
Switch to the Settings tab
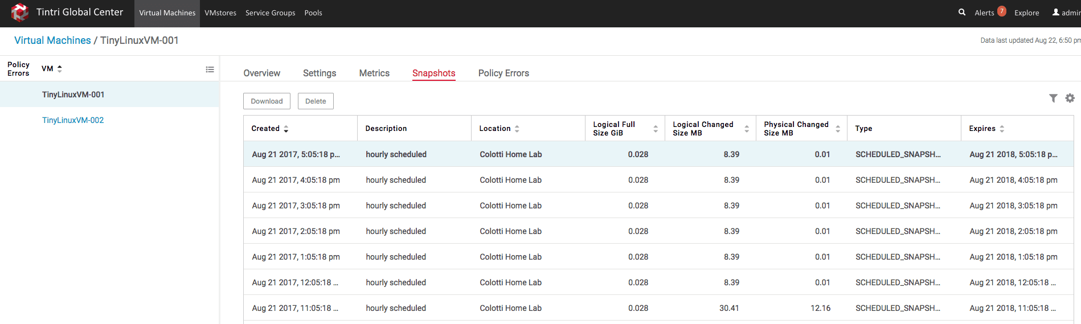(x=320, y=73)
